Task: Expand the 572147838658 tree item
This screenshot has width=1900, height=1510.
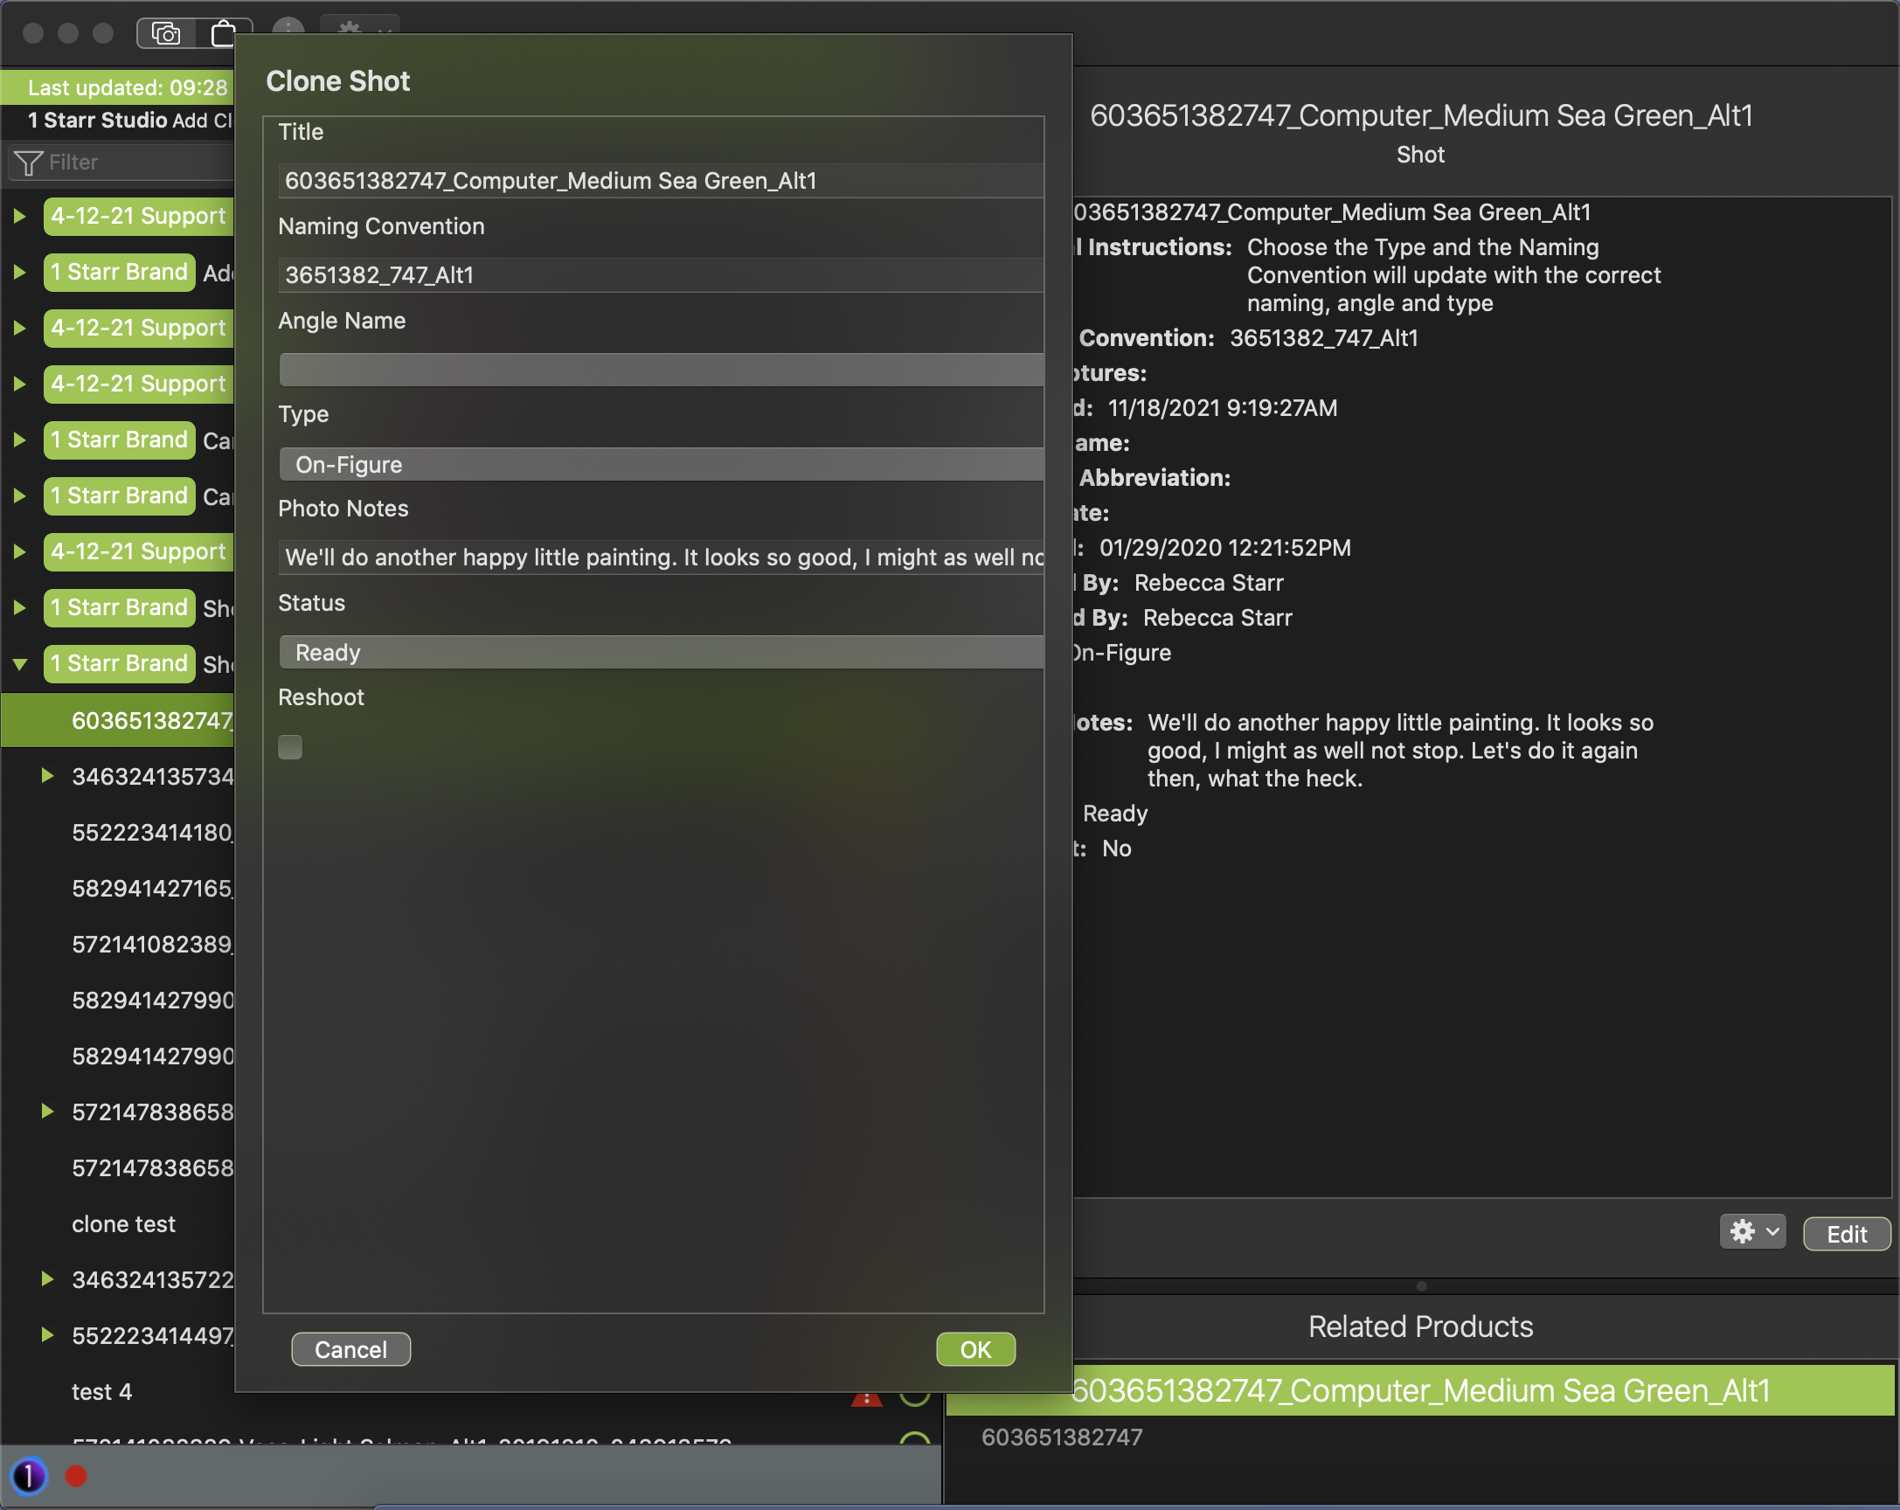Action: (x=47, y=1112)
